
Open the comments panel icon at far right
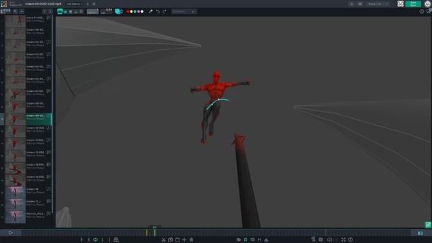[429, 11]
